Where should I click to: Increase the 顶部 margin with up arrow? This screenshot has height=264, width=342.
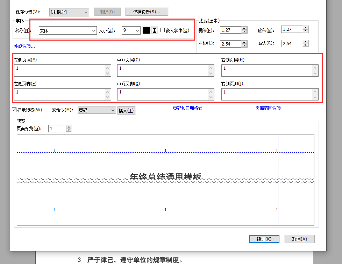[244, 27]
